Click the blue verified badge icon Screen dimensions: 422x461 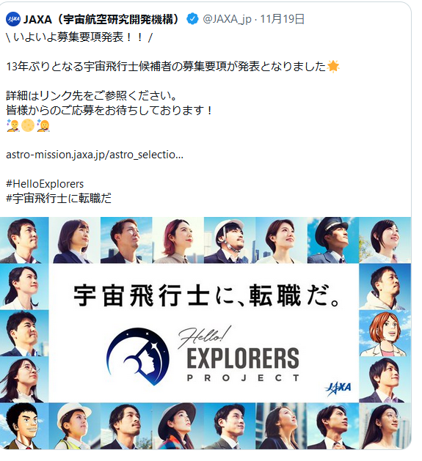coord(192,19)
